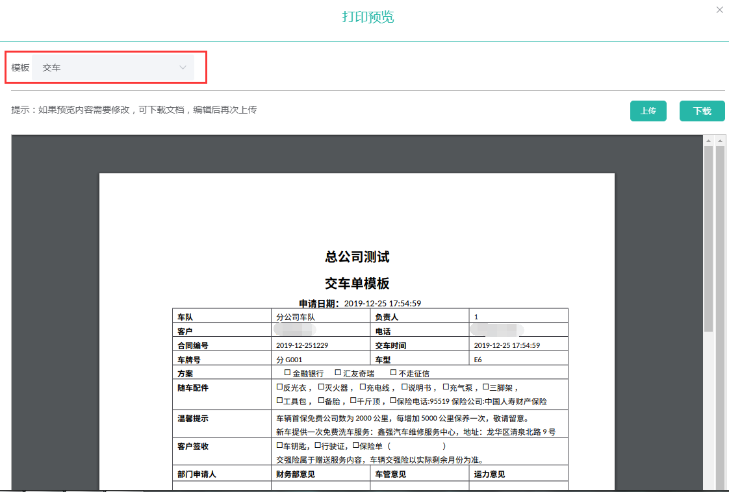Click the 交车单模板 document title
Viewport: 729px width, 492px height.
coord(357,284)
